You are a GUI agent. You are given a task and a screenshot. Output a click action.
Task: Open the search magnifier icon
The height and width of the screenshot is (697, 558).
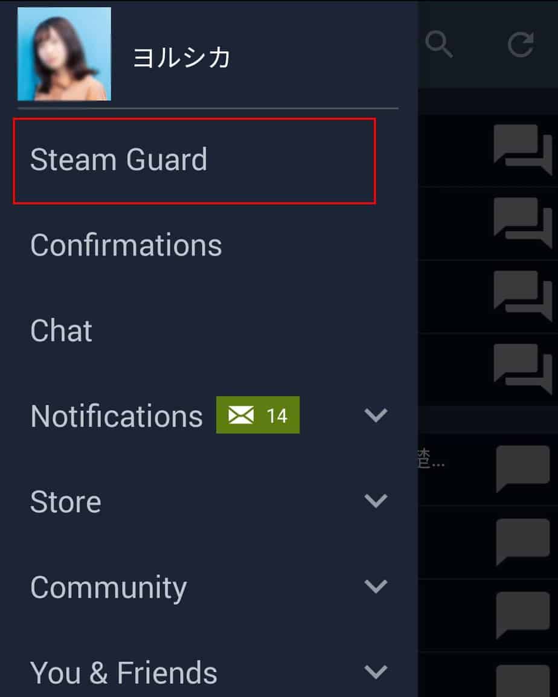tap(439, 44)
